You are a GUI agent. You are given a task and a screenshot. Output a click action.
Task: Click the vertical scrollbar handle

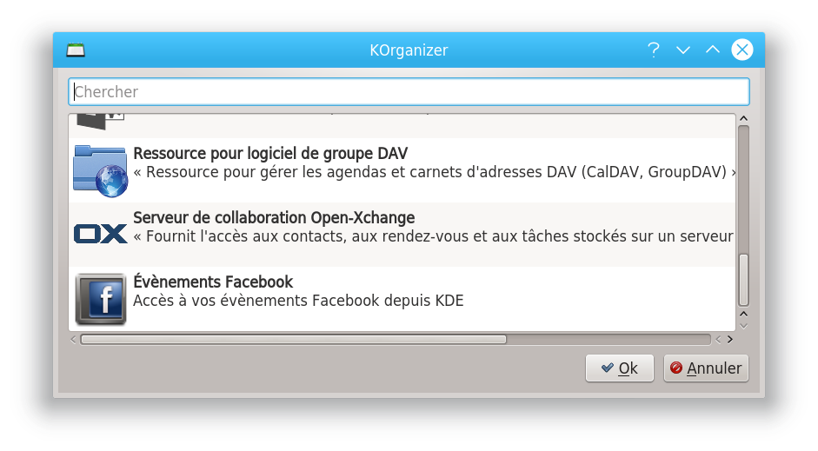744,280
